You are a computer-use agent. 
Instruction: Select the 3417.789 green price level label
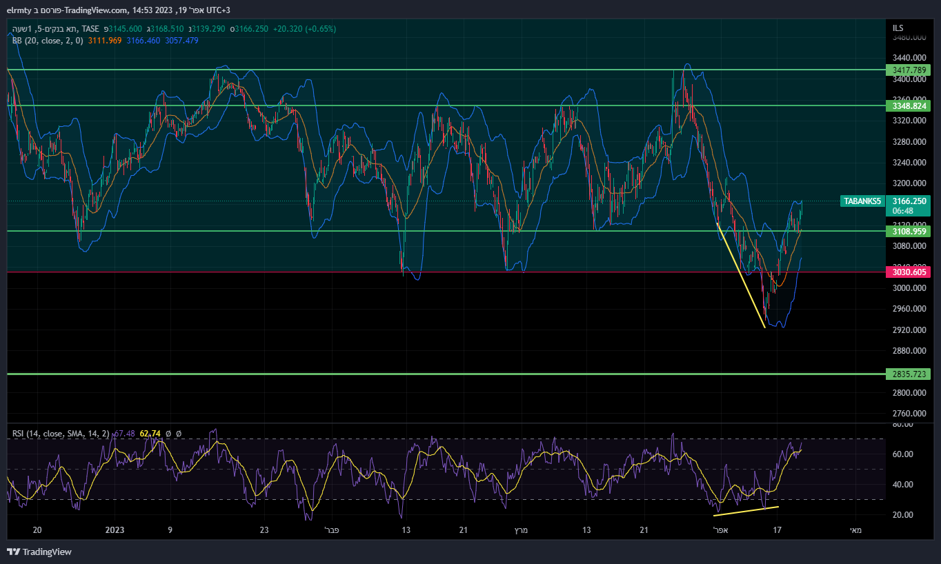pyautogui.click(x=909, y=70)
